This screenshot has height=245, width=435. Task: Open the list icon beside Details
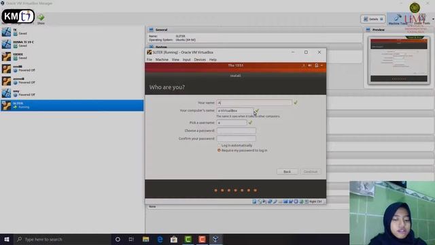[382, 19]
